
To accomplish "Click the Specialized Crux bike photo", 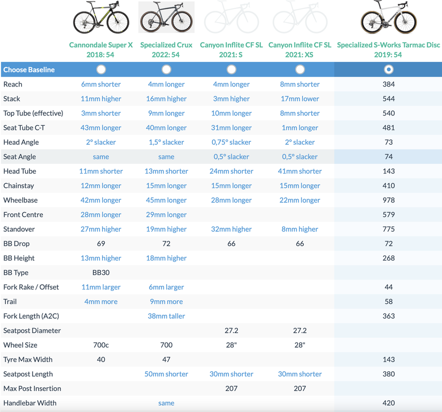I will click(x=166, y=18).
